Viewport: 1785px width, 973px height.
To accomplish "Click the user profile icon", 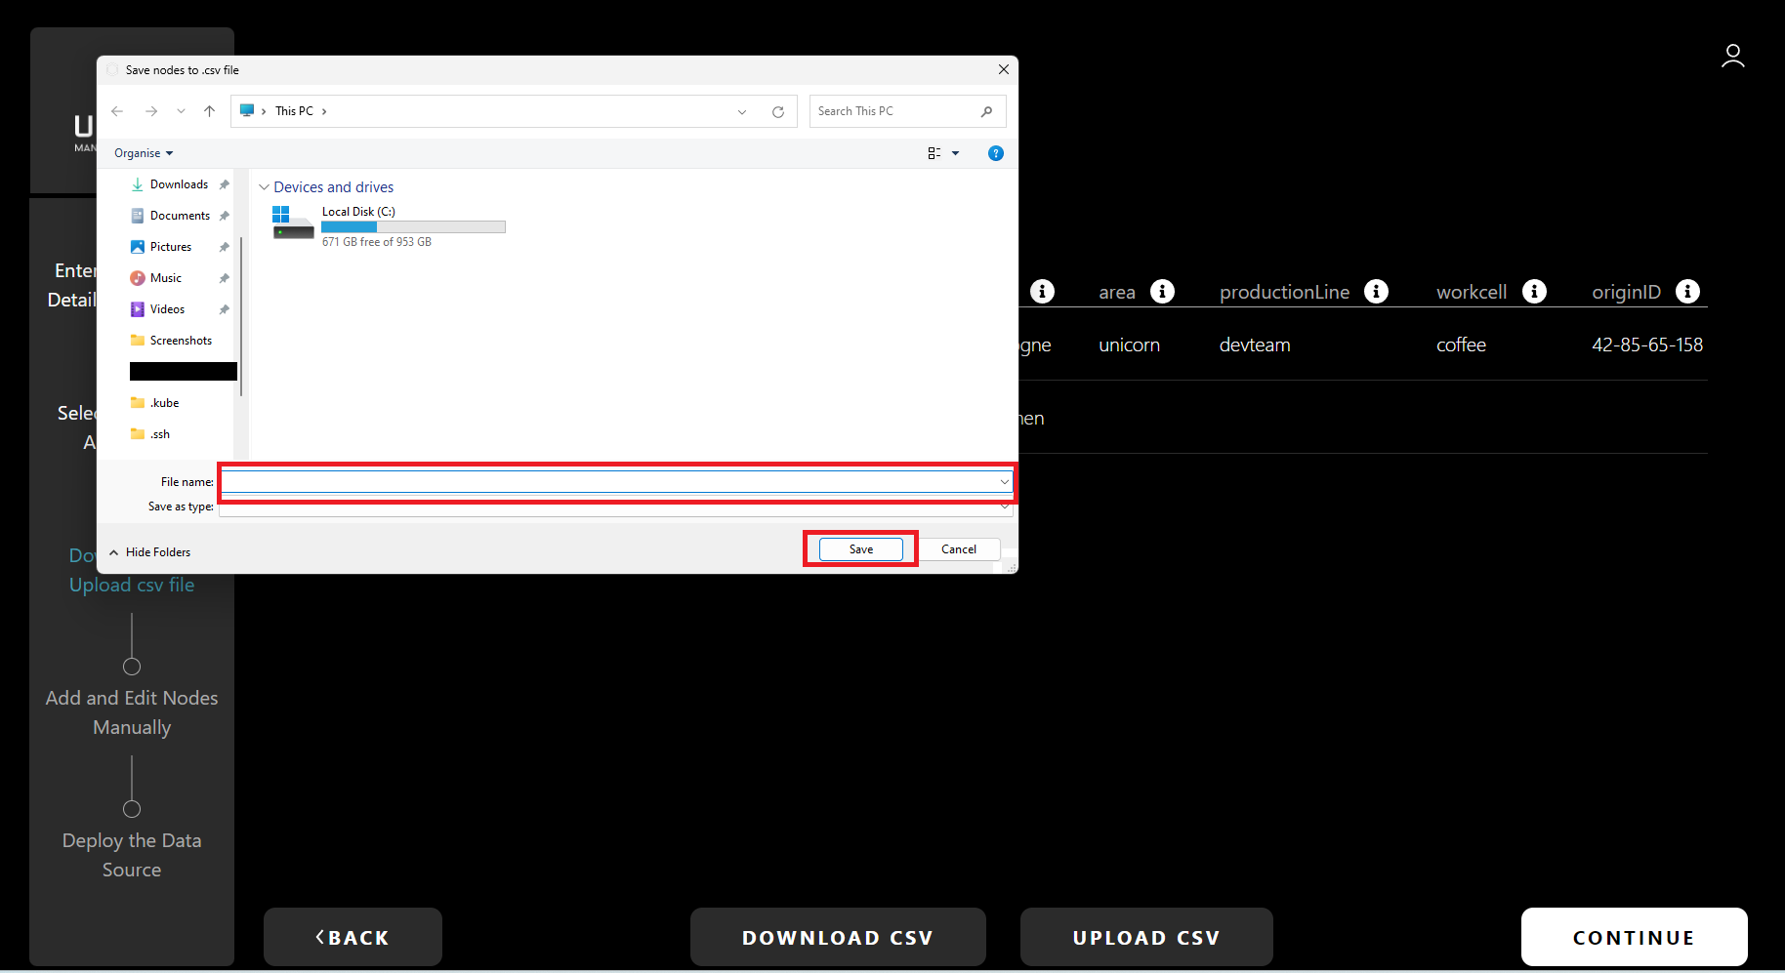I will tap(1732, 57).
